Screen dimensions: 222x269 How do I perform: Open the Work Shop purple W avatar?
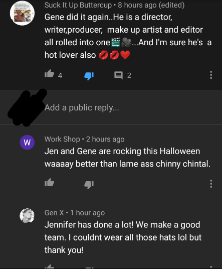tap(27, 143)
